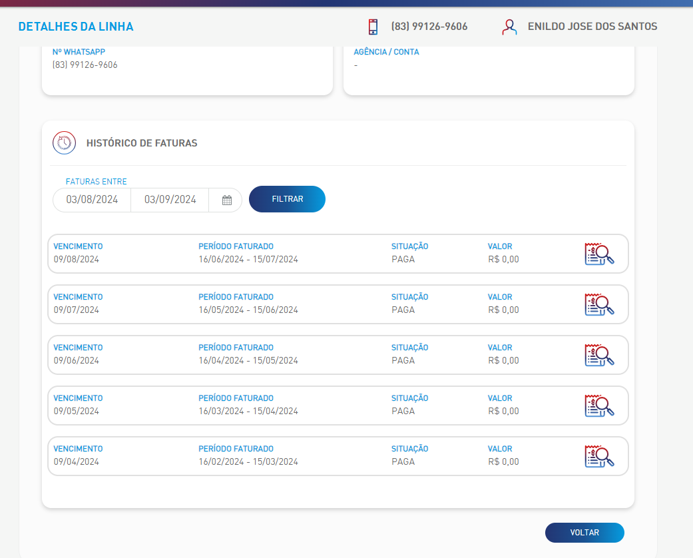This screenshot has height=558, width=693.
Task: Select due date text 09/05/2024
Action: coord(77,412)
